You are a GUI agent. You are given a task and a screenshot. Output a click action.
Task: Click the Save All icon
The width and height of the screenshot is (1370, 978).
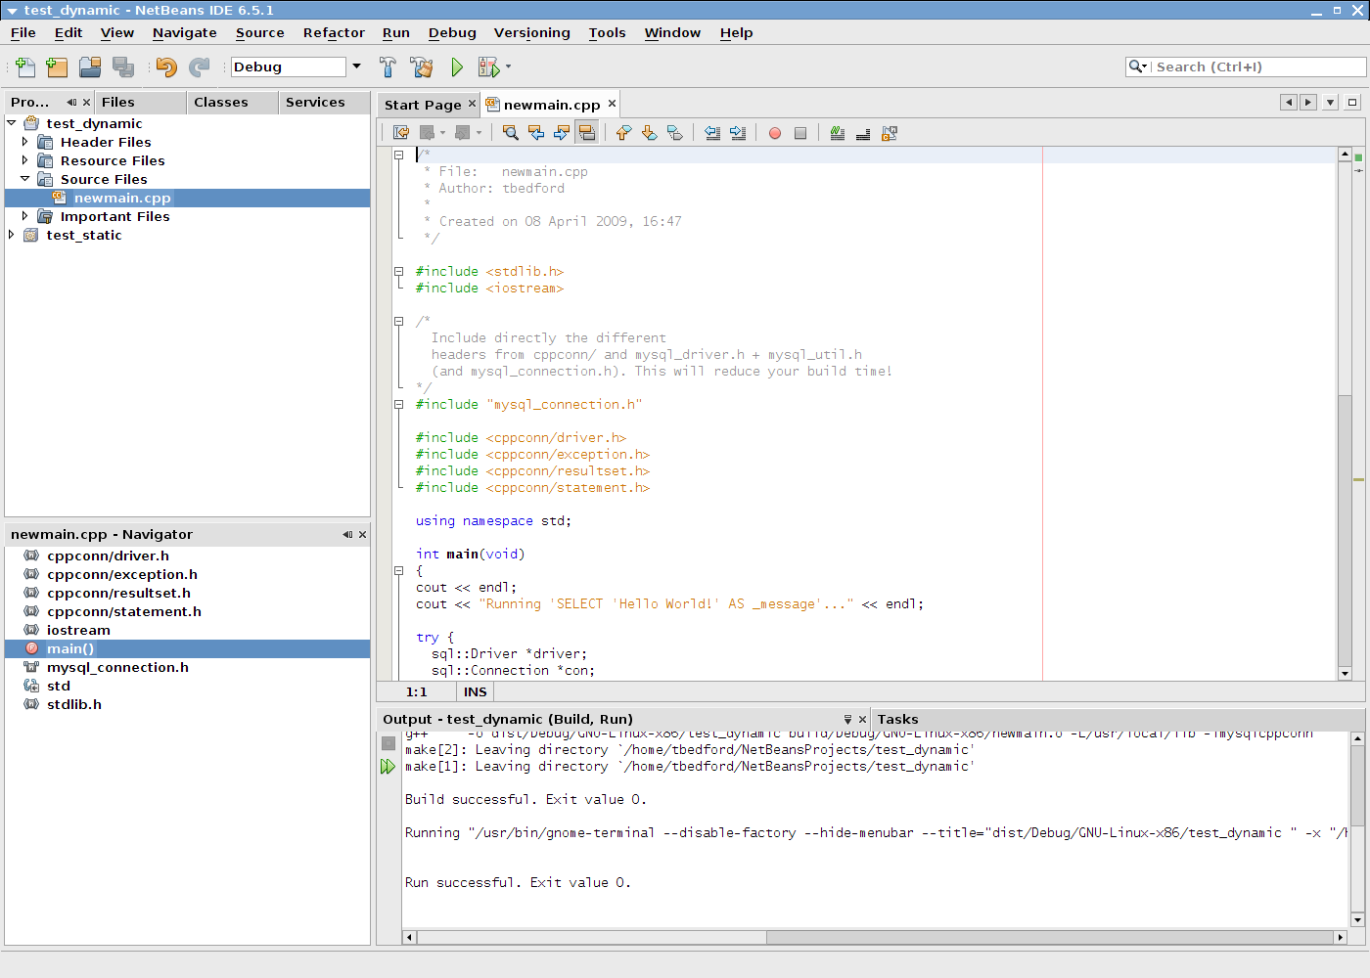click(x=121, y=67)
